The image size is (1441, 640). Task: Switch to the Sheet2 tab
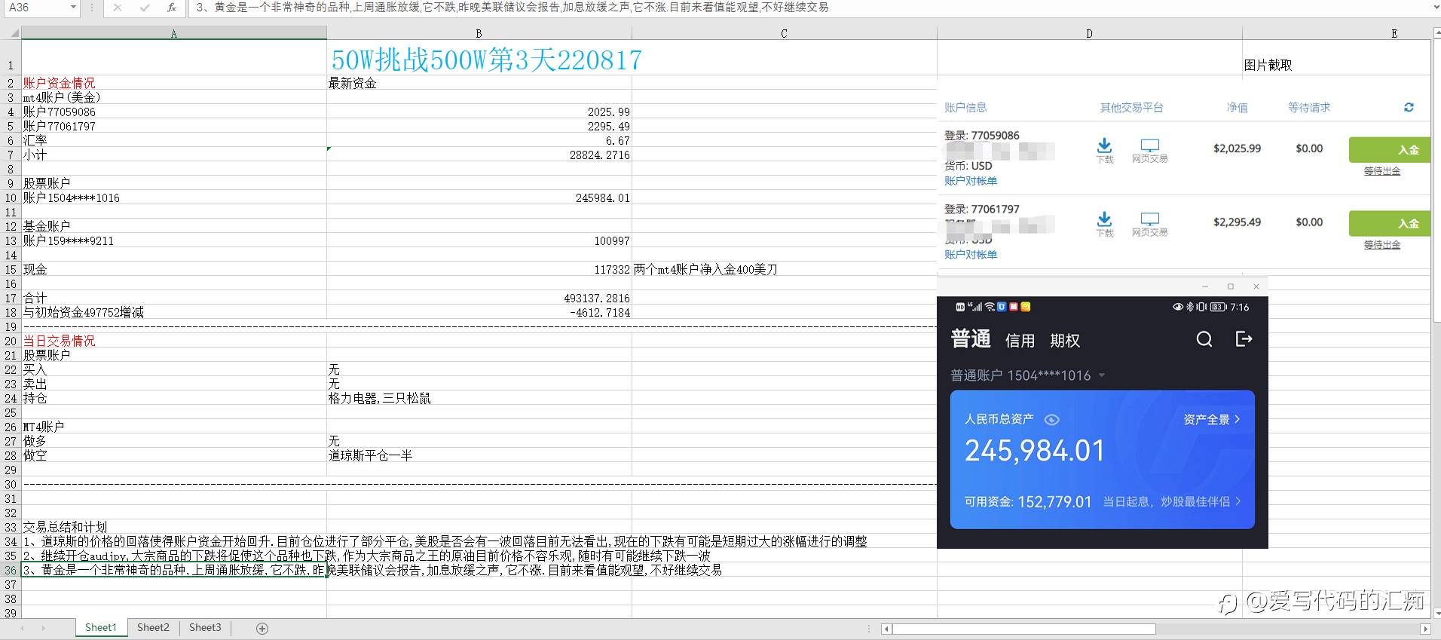click(x=153, y=627)
